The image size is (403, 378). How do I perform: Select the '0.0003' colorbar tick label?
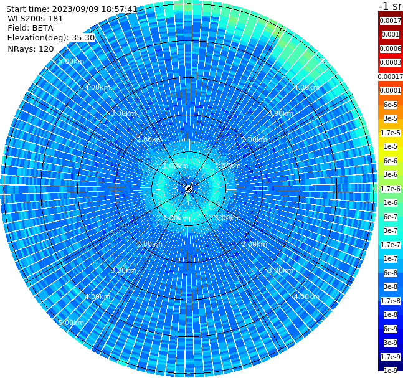(x=391, y=62)
